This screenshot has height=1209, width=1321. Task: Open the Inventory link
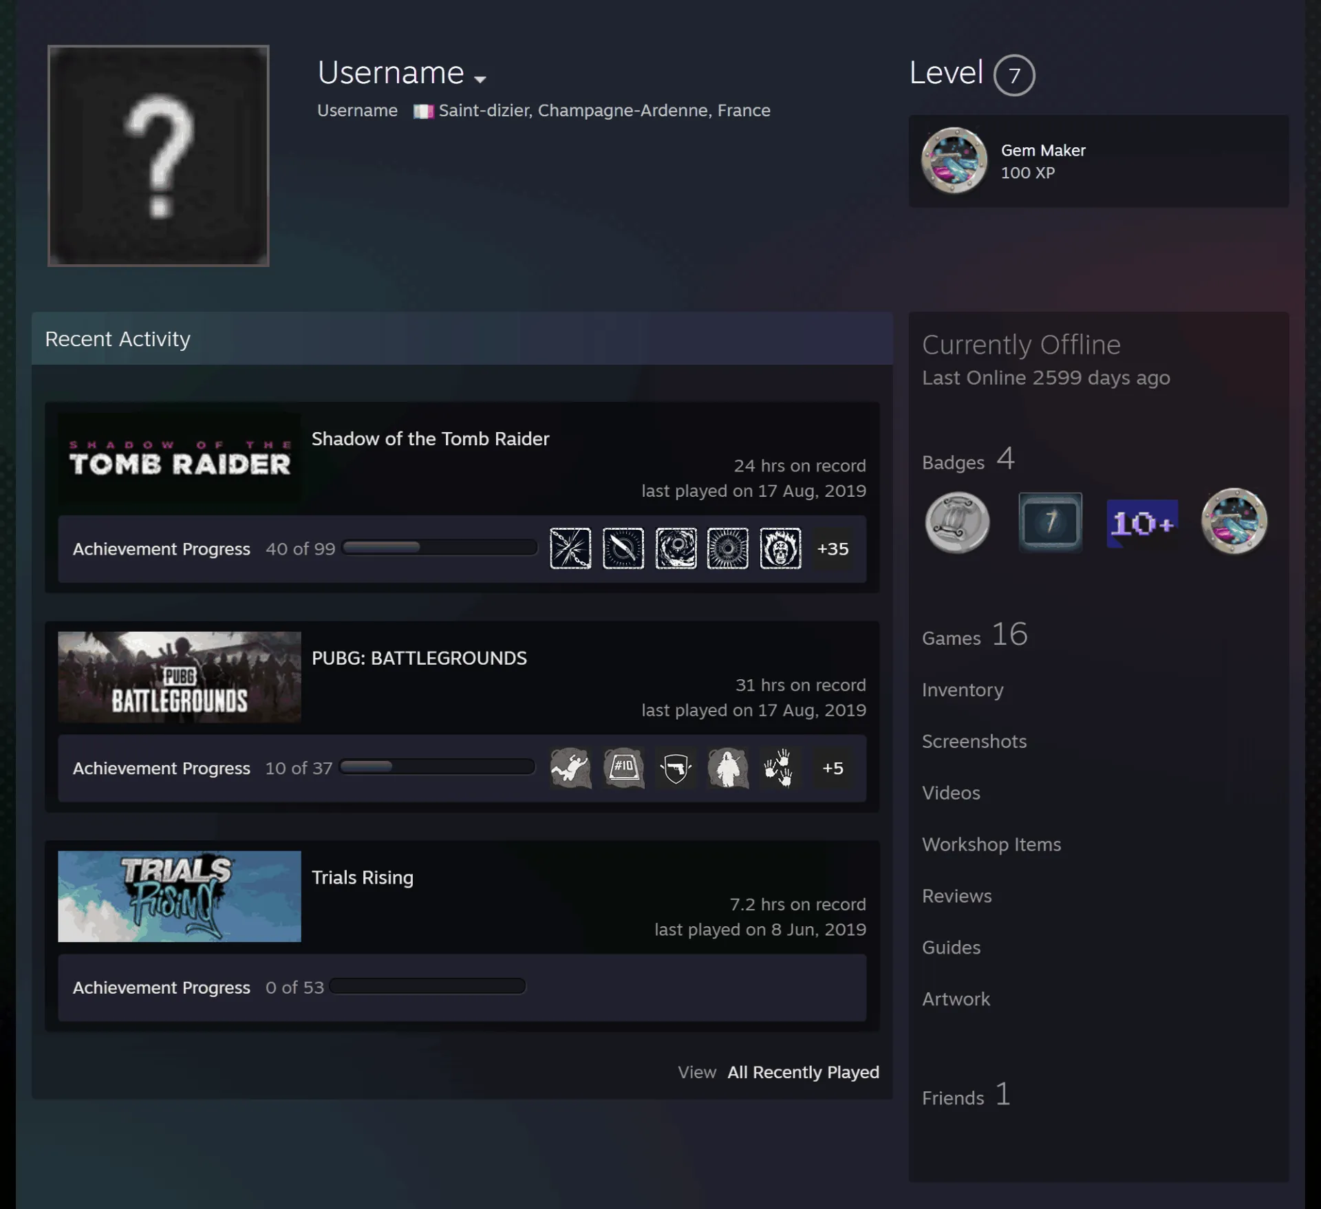[x=963, y=690]
